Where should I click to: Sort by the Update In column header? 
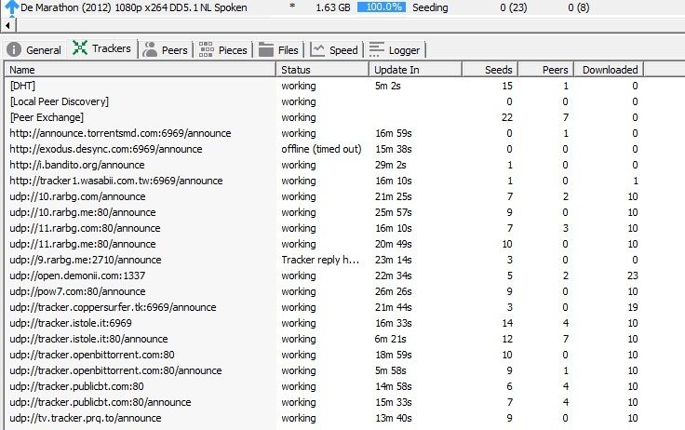(x=415, y=70)
